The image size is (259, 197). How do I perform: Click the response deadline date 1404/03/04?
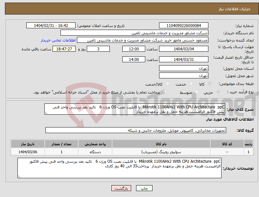[183, 49]
